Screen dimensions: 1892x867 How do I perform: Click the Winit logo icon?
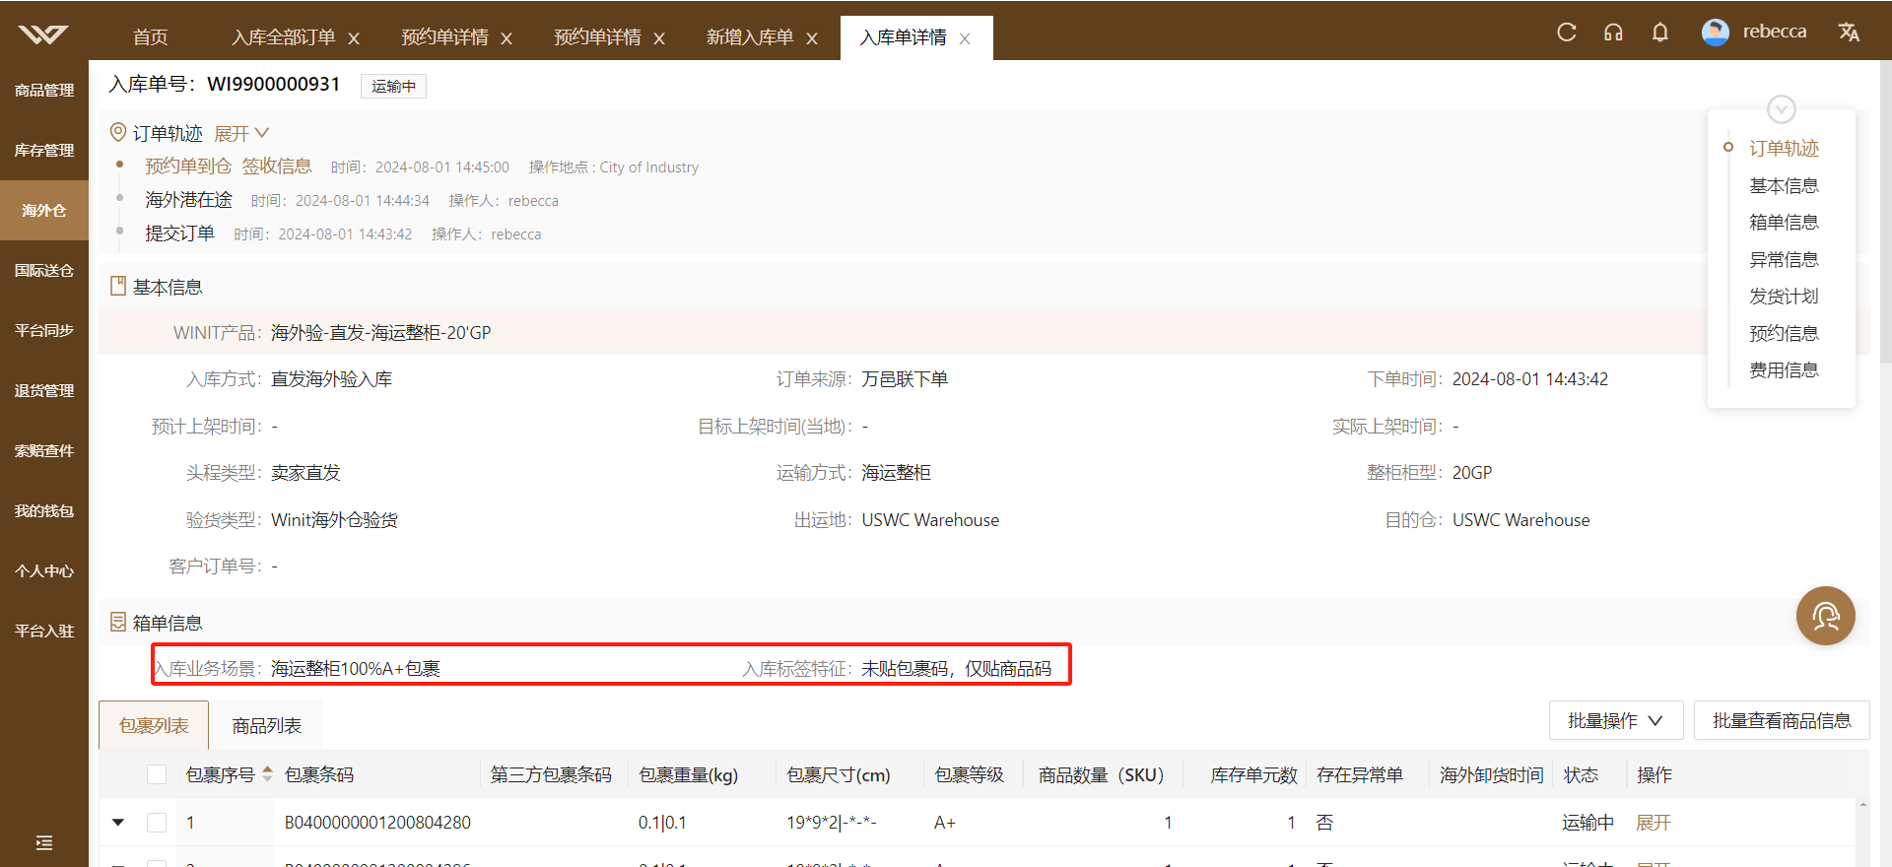(43, 34)
